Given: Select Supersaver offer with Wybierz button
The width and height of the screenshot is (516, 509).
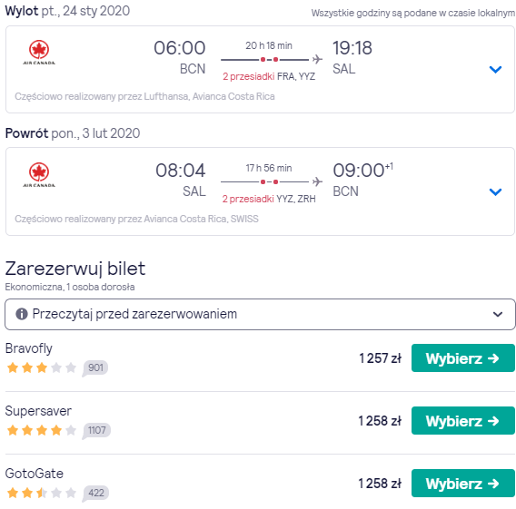Looking at the screenshot, I should pyautogui.click(x=463, y=421).
